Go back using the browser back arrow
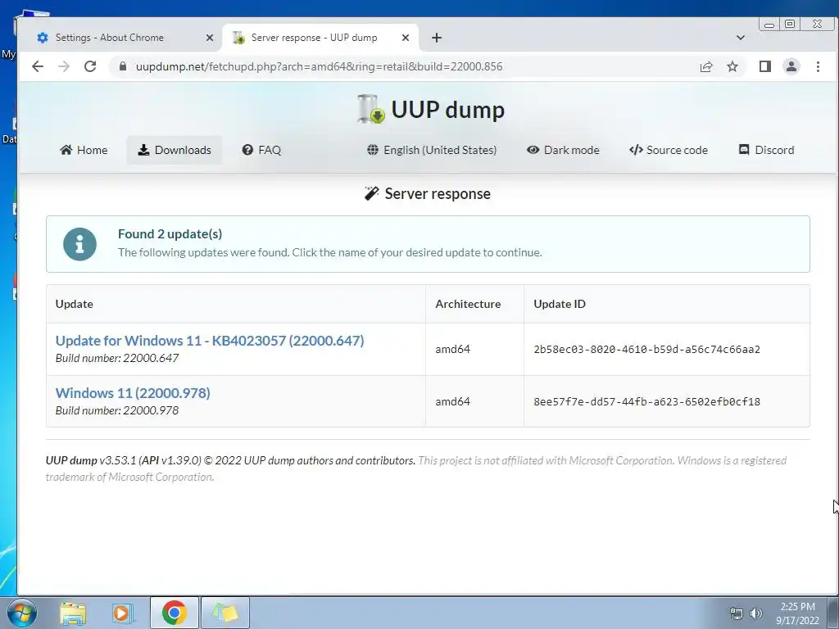839x629 pixels. [38, 66]
